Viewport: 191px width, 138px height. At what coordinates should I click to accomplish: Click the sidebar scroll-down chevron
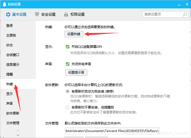[18, 135]
